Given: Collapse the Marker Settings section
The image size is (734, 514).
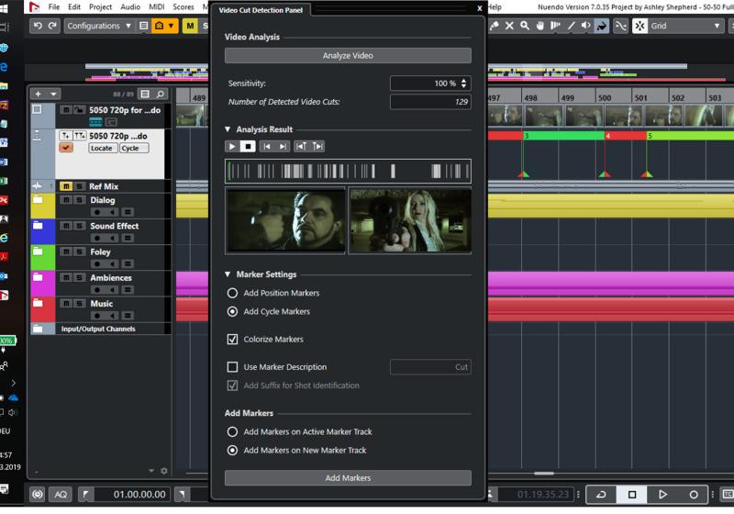Looking at the screenshot, I should (228, 274).
